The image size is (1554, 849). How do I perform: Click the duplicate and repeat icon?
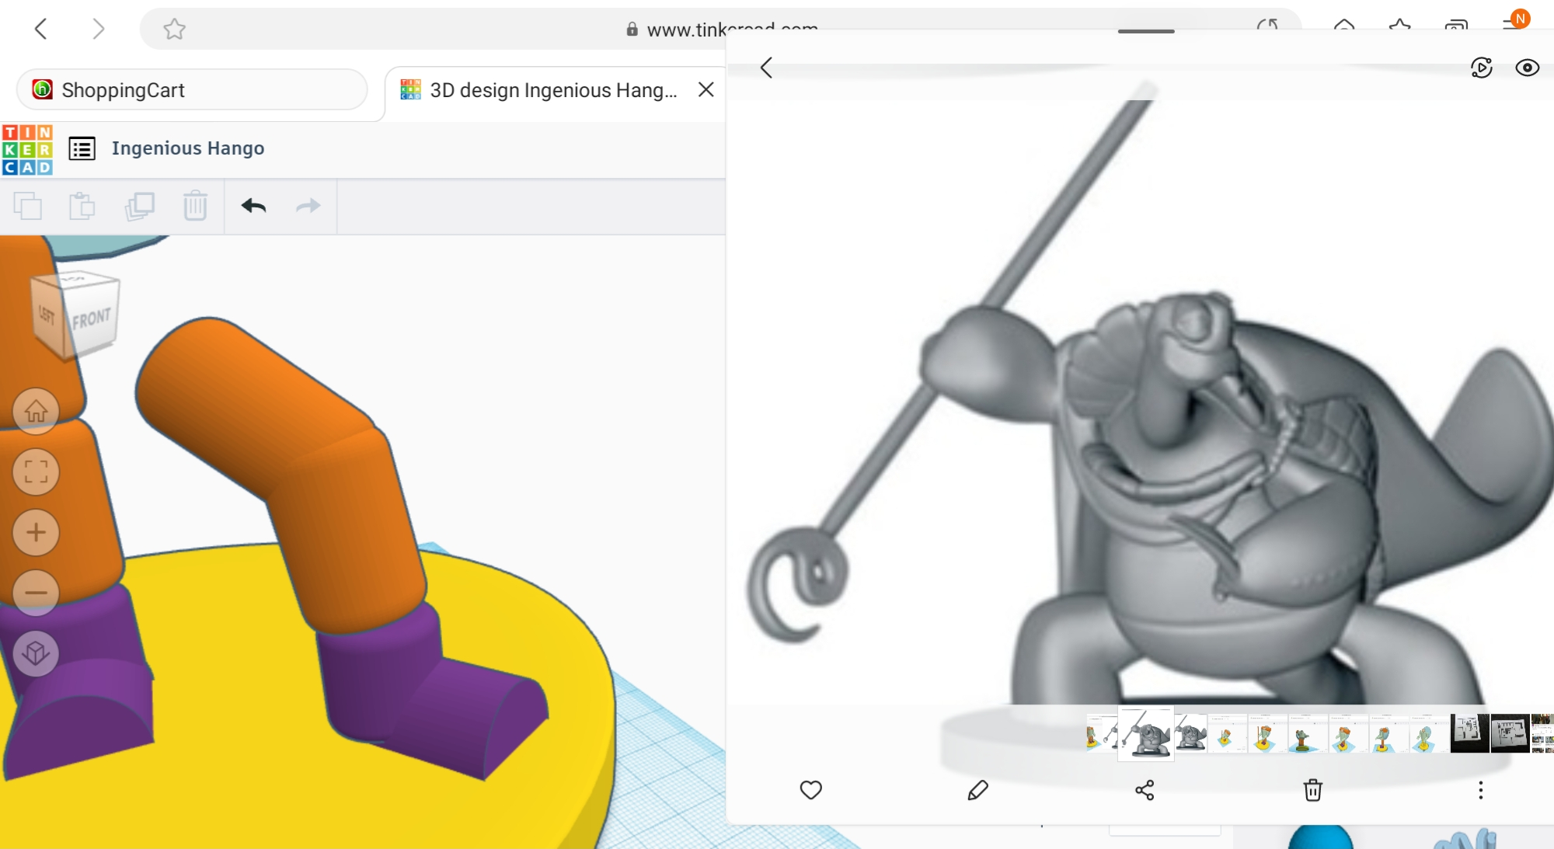tap(140, 206)
